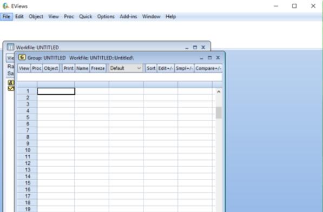The image size is (323, 212).
Task: Toggle Compare+/- in group toolbar
Action: [x=208, y=68]
